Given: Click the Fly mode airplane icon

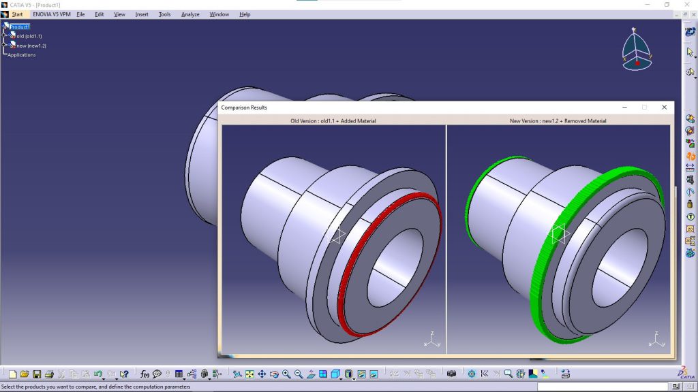Looking at the screenshot, I should point(237,374).
